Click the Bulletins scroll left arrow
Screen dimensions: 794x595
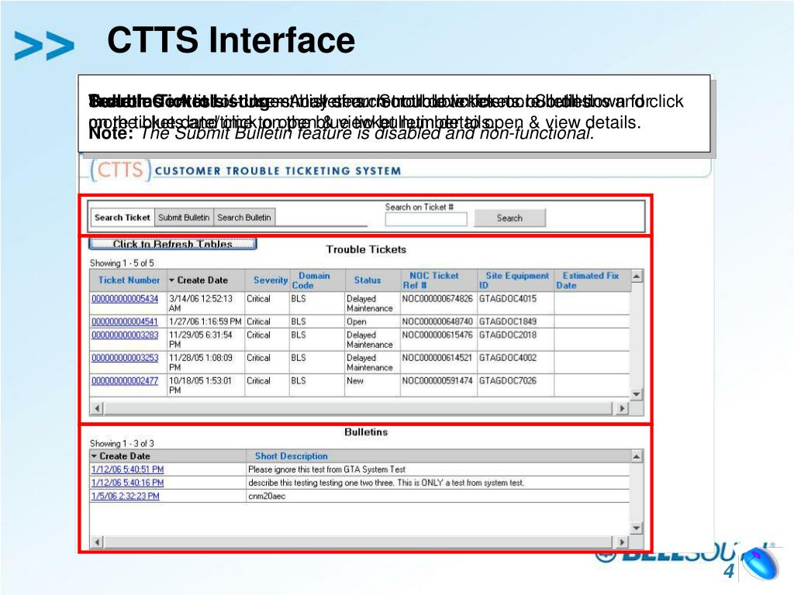pos(97,542)
